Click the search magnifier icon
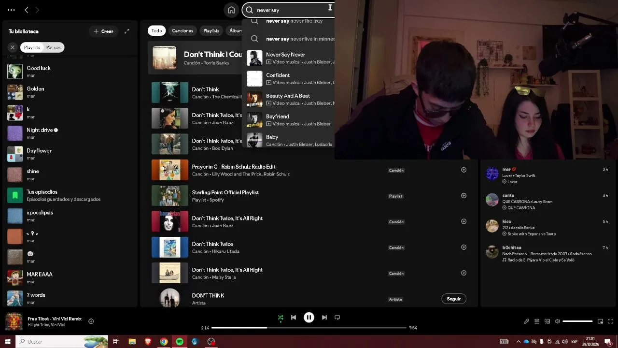This screenshot has height=348, width=618. pyautogui.click(x=250, y=10)
